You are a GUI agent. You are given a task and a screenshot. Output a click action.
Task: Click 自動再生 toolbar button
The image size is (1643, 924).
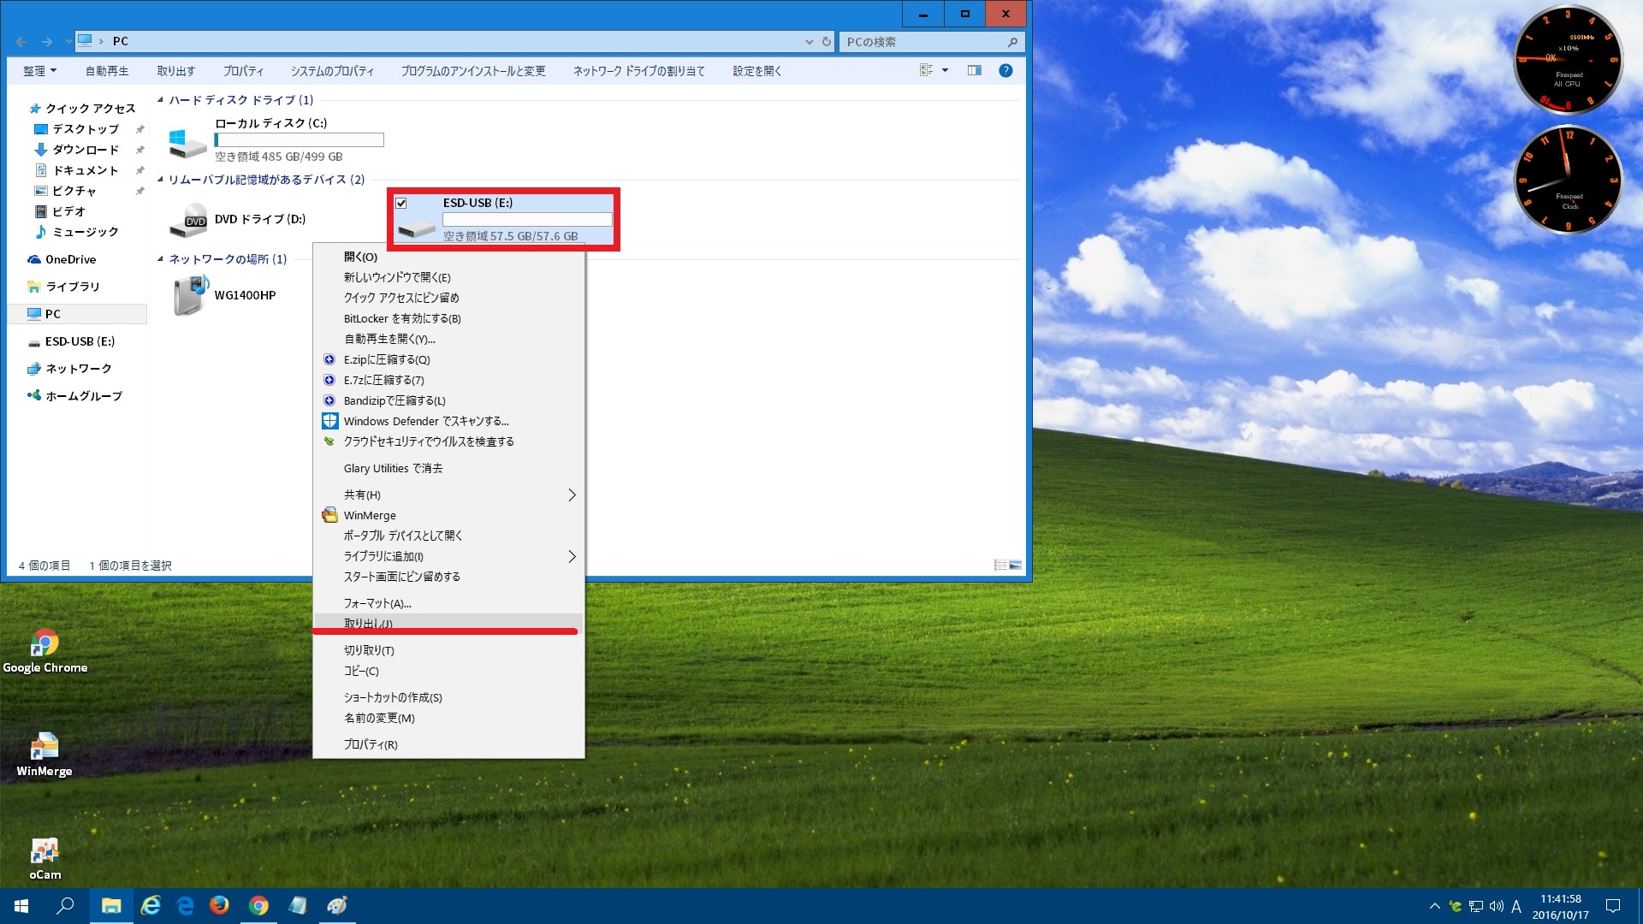tap(107, 71)
